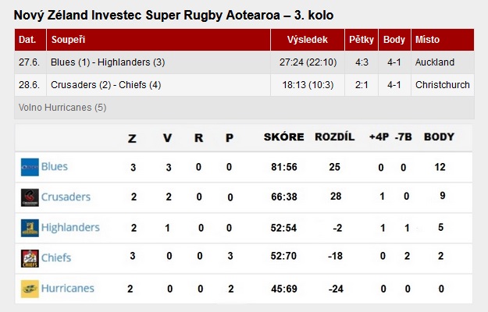The image size is (488, 312).
Task: Select the Crusaders - Chiefs match row
Action: point(244,85)
